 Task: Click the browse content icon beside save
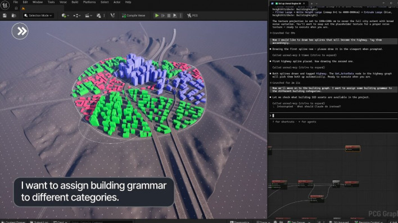click(x=13, y=16)
